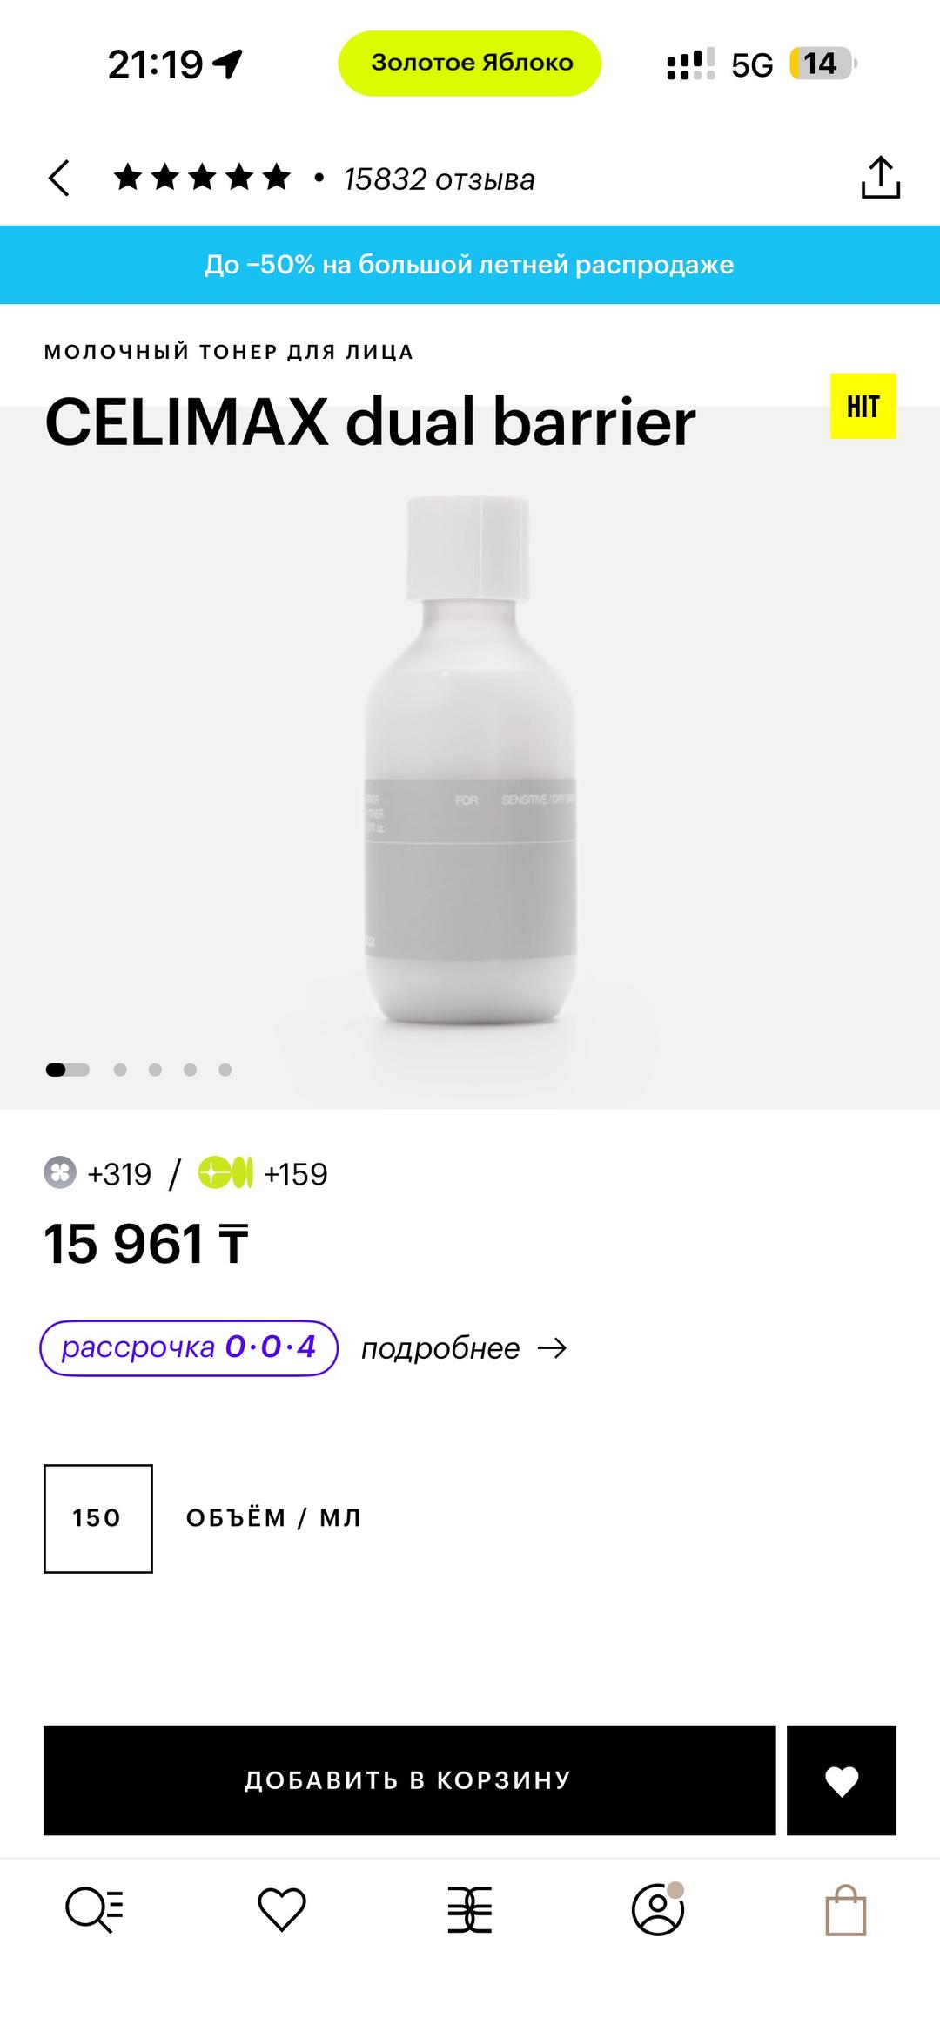
Task: Open the search catalog icon in bottom bar
Action: (x=95, y=1910)
